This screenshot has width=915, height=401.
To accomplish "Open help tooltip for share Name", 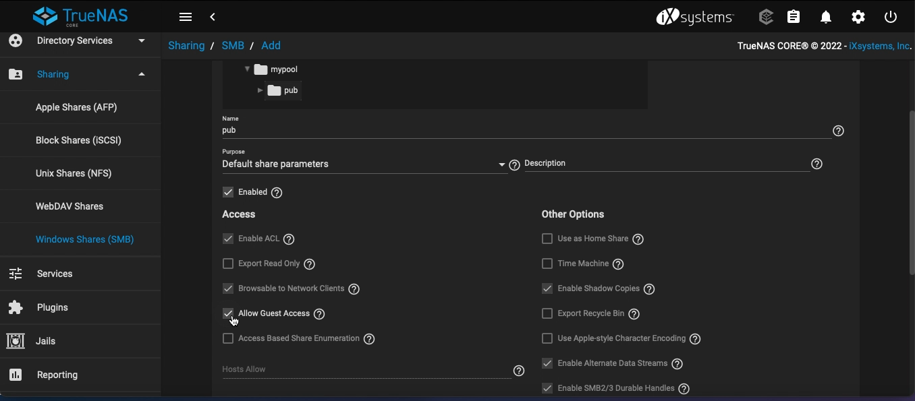I will coord(838,131).
